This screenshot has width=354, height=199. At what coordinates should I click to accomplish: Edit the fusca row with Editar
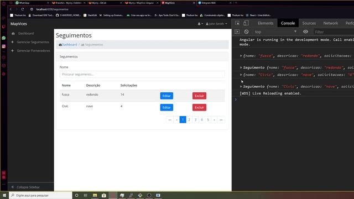pyautogui.click(x=166, y=96)
